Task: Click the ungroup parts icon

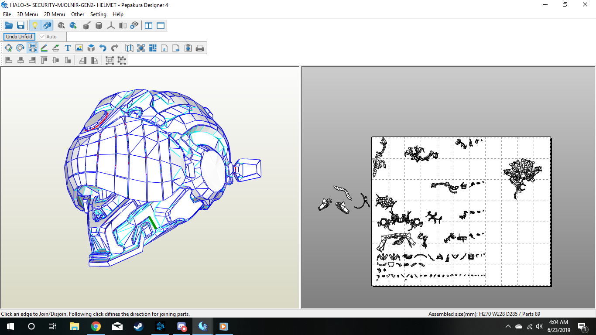Action: 122,60
